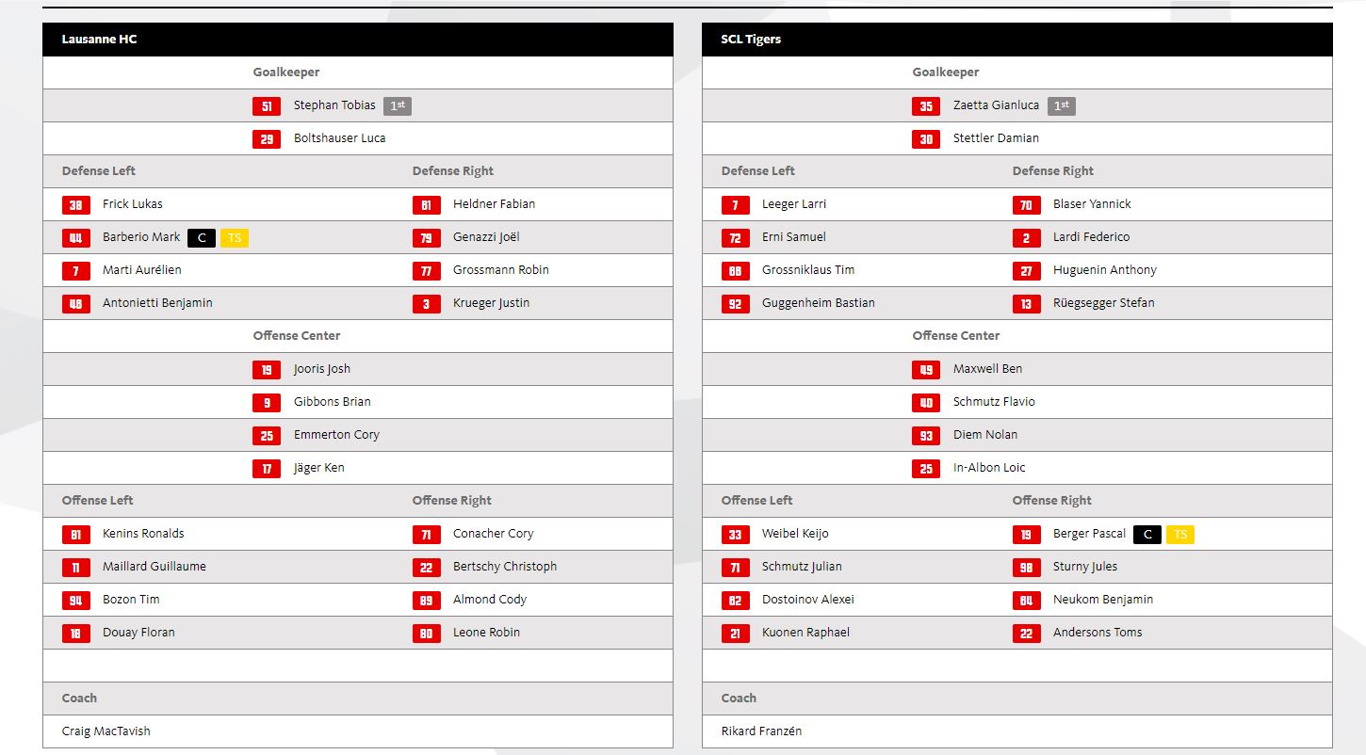Click the number badge beside Weibel Keijo
The height and width of the screenshot is (755, 1366).
point(736,535)
